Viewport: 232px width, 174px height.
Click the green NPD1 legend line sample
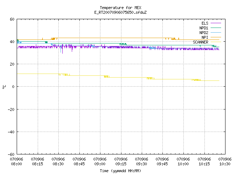[x=216, y=28]
